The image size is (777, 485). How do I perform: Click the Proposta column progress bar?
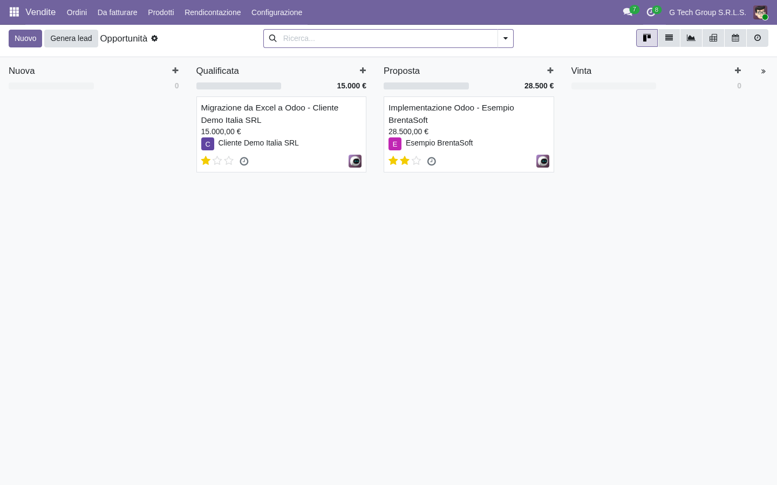426,86
